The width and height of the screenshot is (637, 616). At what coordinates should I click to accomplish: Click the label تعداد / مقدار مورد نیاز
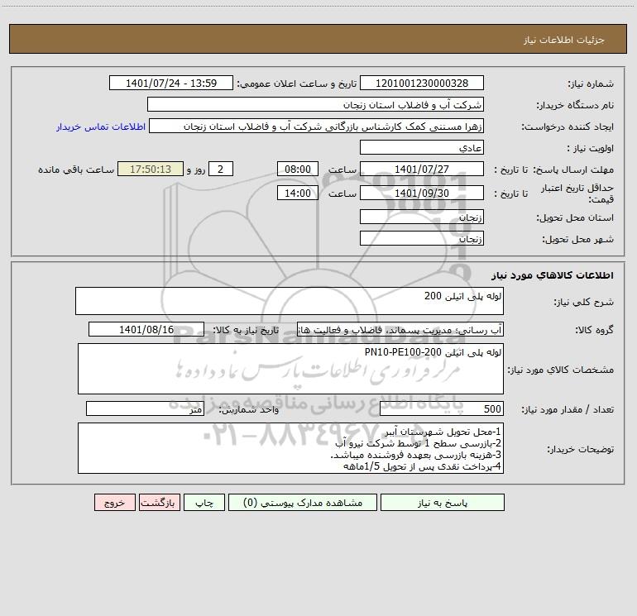568,410
